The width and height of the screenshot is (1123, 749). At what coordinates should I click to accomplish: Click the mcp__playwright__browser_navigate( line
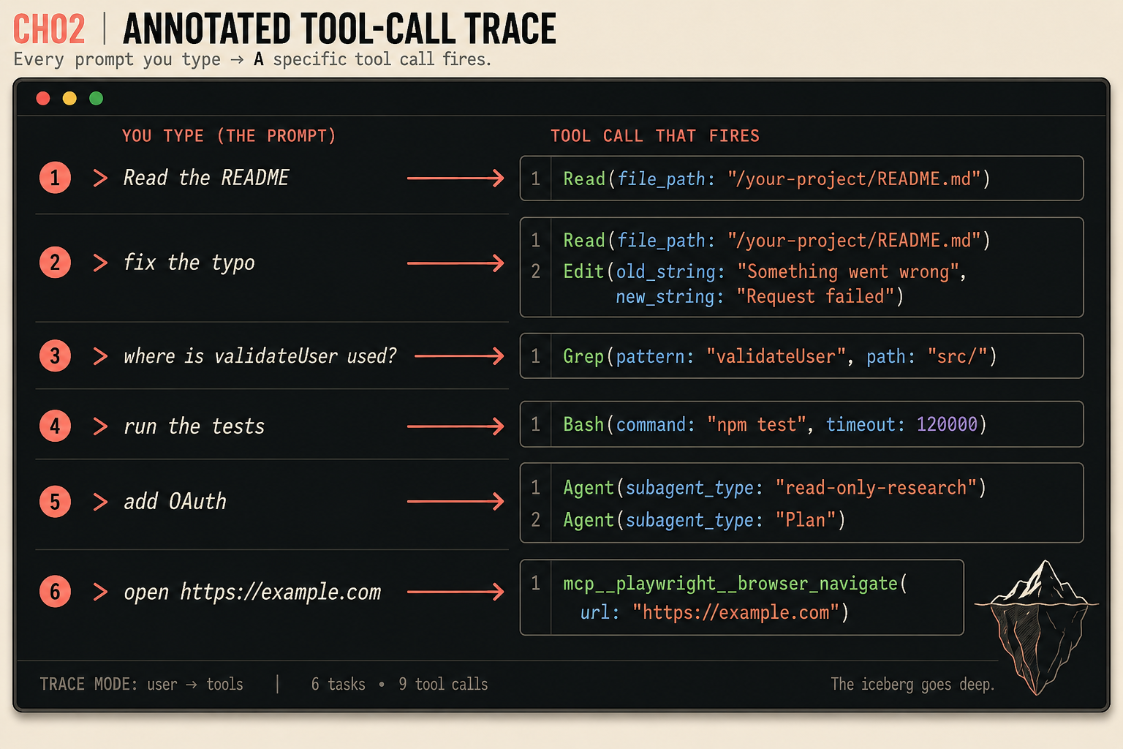[735, 584]
